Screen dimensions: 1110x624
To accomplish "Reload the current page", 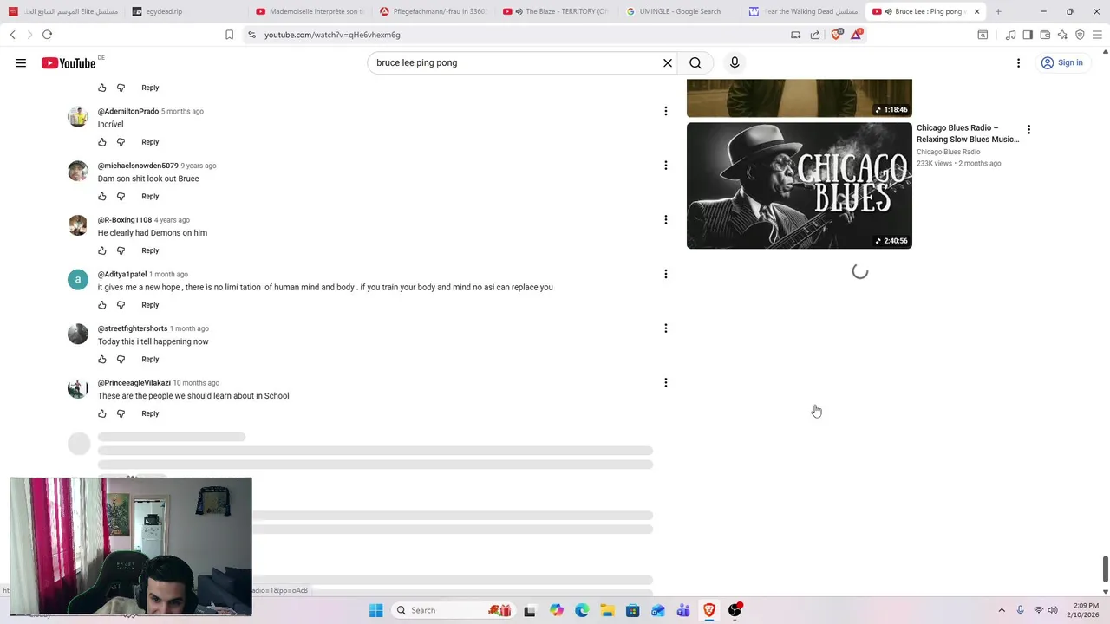I will click(47, 35).
